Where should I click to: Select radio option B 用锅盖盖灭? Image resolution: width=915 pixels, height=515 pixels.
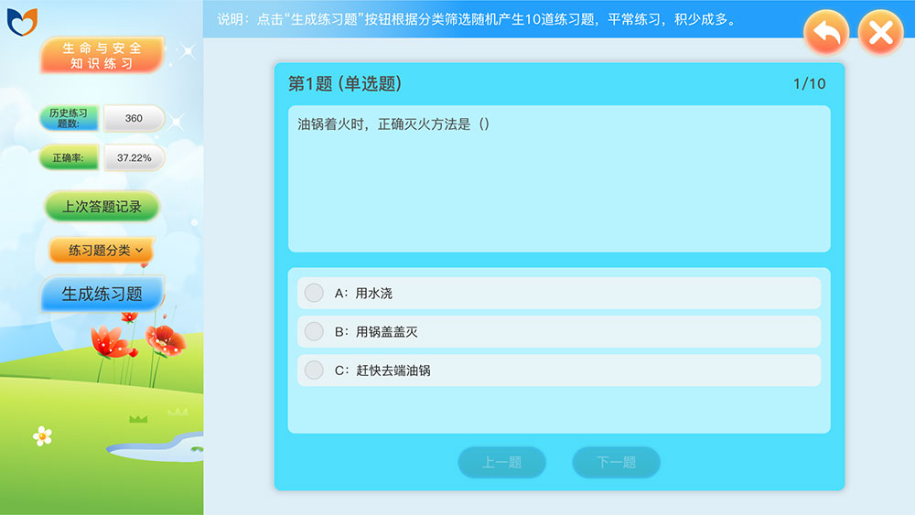tap(314, 331)
